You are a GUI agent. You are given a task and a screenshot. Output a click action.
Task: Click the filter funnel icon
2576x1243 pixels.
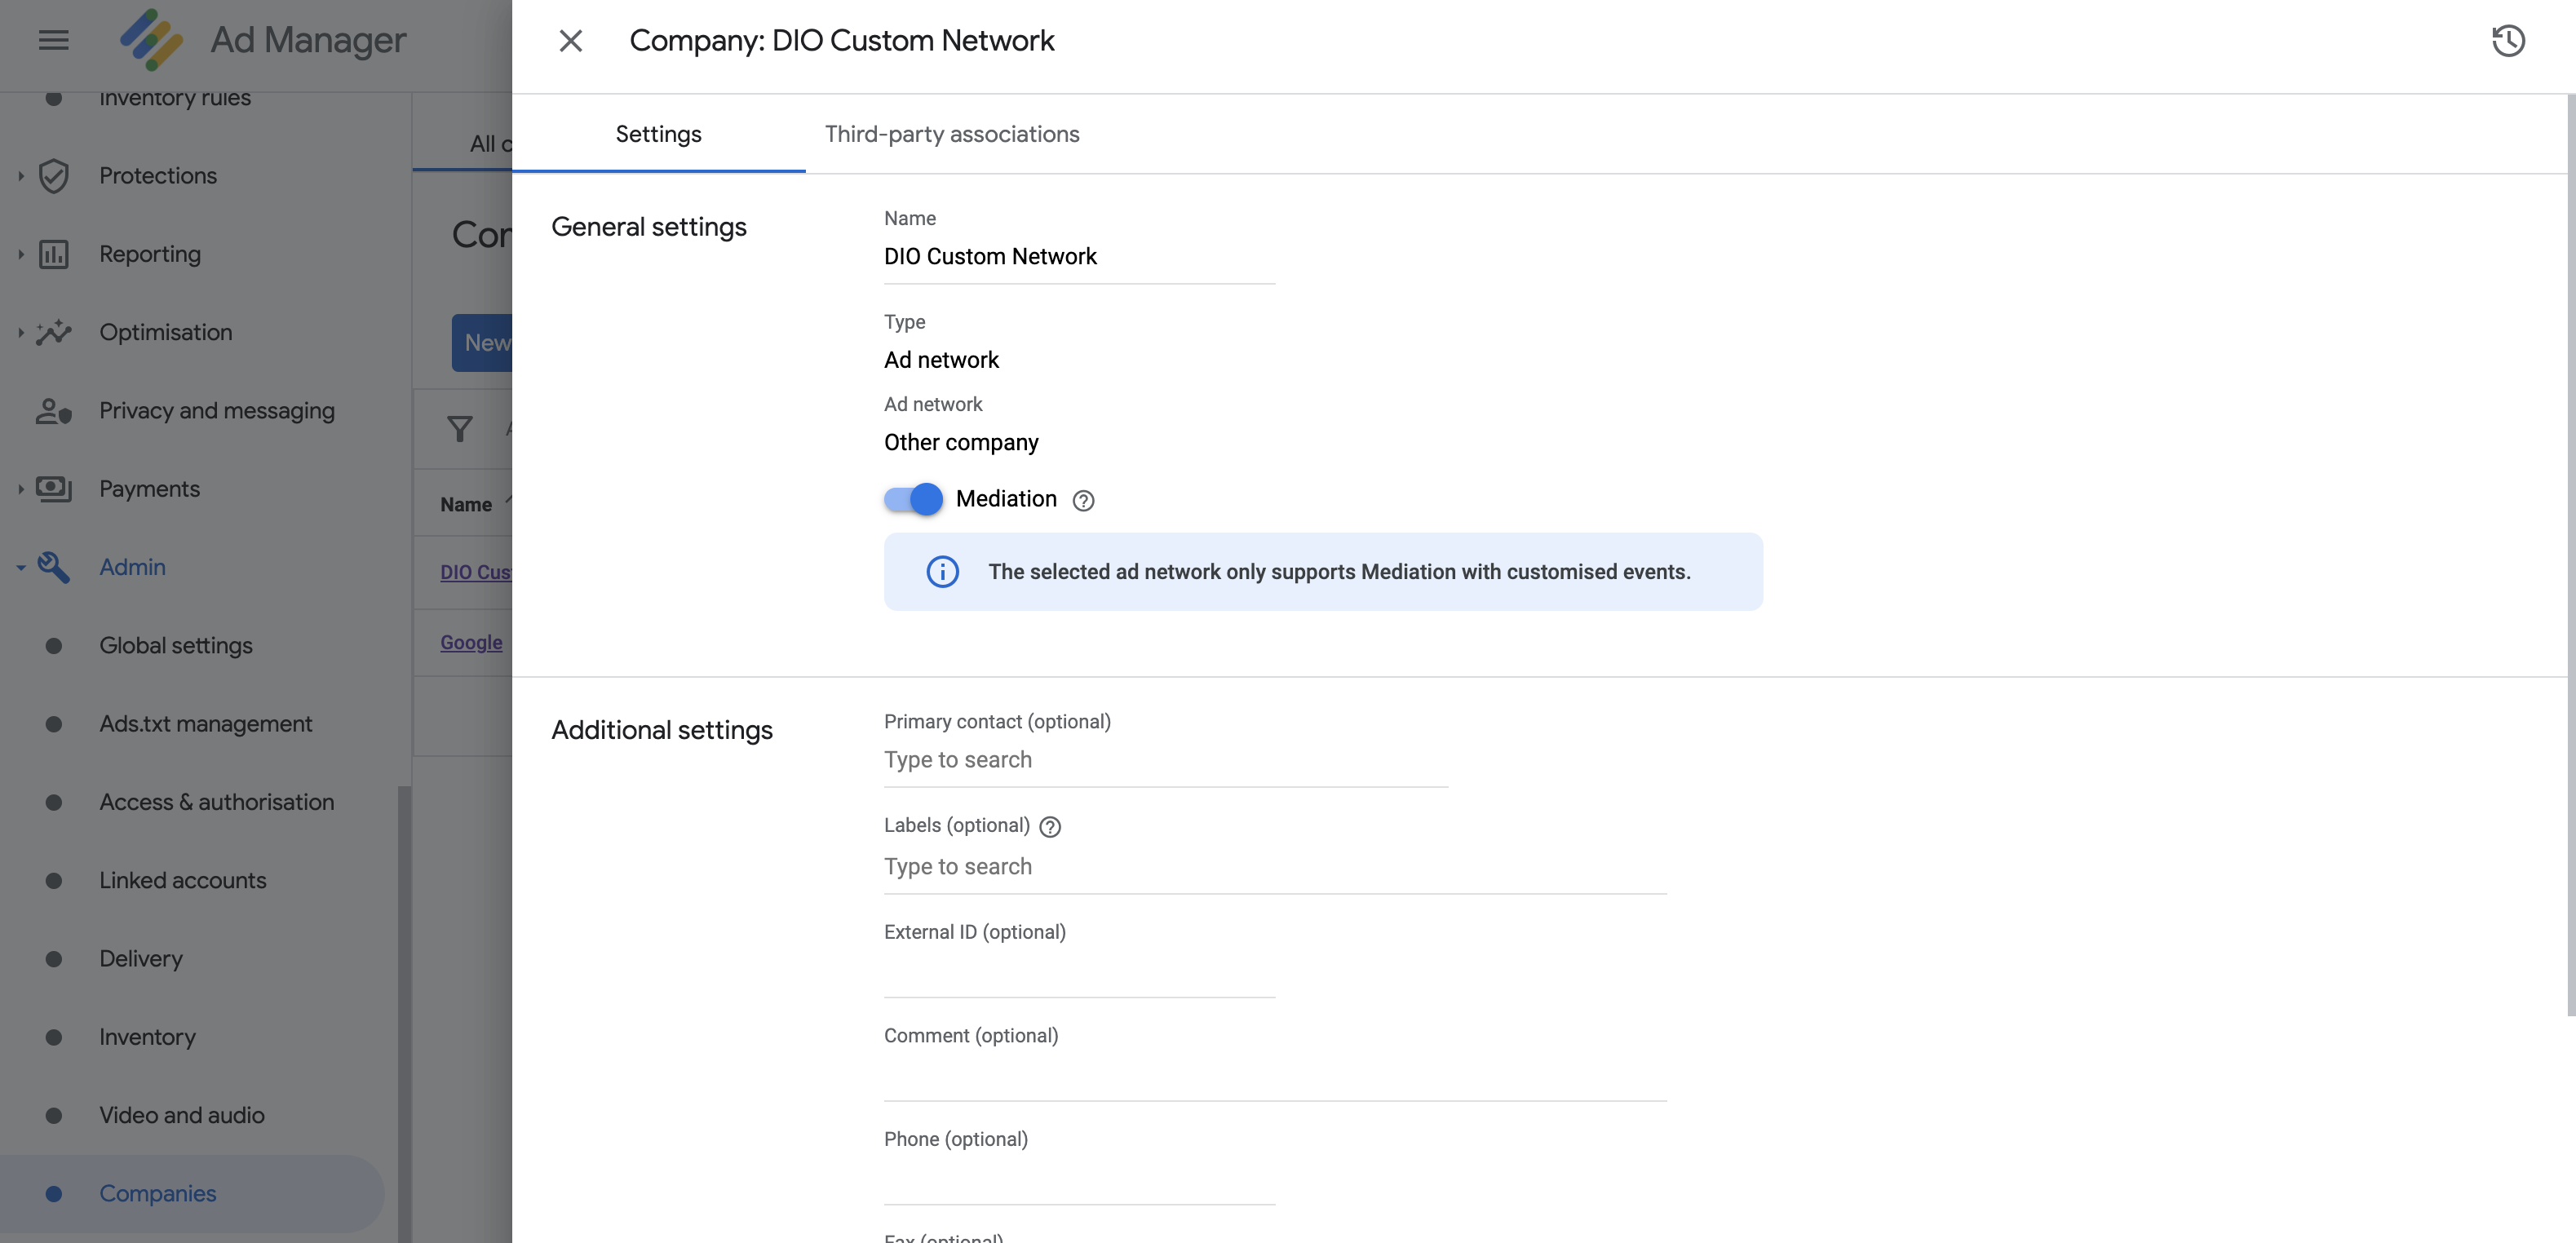tap(460, 429)
